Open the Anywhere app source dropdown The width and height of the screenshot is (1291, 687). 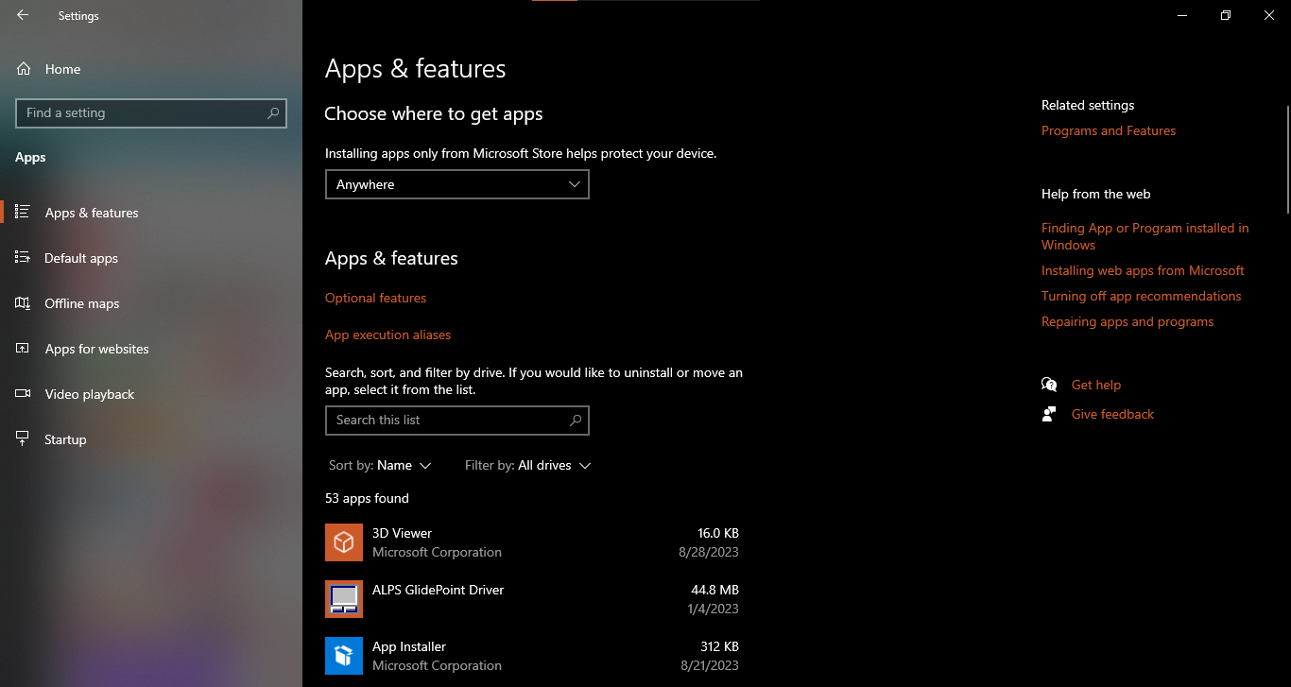click(456, 184)
